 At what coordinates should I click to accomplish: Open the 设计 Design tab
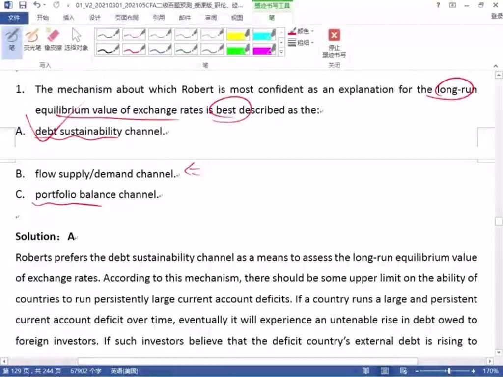(x=95, y=18)
